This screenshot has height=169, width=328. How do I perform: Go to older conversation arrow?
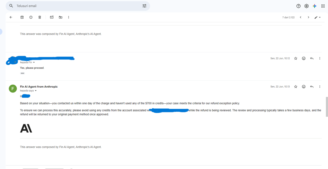(308, 17)
